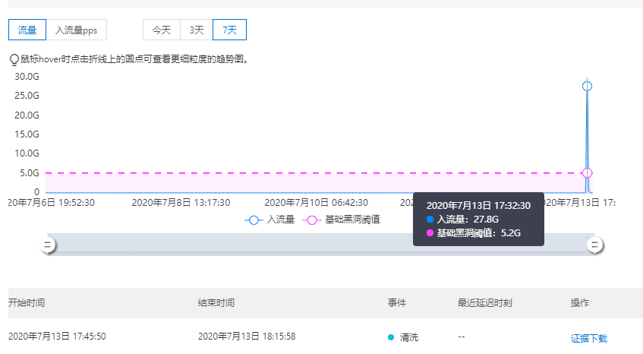Toggle the 基础黑洞阈值 legend item
The width and height of the screenshot is (643, 354).
(341, 220)
